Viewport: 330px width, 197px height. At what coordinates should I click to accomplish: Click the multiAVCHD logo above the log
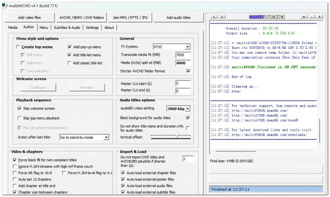pyautogui.click(x=267, y=17)
